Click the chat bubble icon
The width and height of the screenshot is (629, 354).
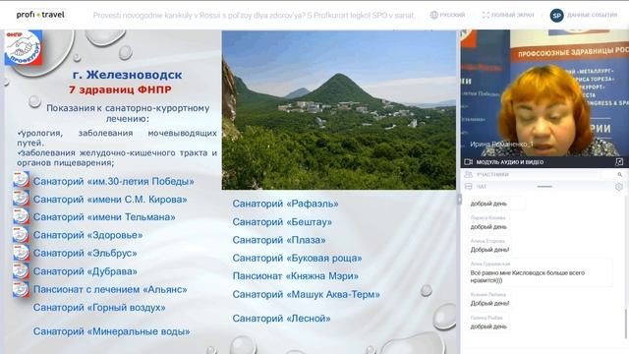pyautogui.click(x=468, y=187)
